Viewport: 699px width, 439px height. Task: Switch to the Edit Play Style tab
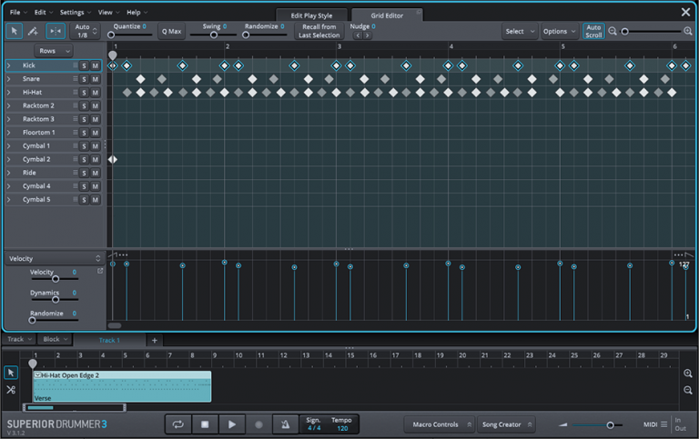tap(311, 15)
